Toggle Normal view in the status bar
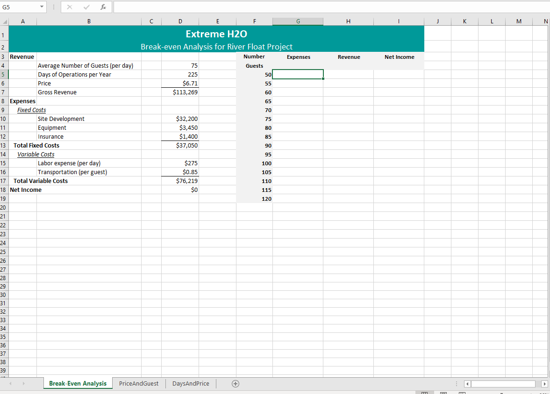Viewport: 550px width, 394px height. 424,393
